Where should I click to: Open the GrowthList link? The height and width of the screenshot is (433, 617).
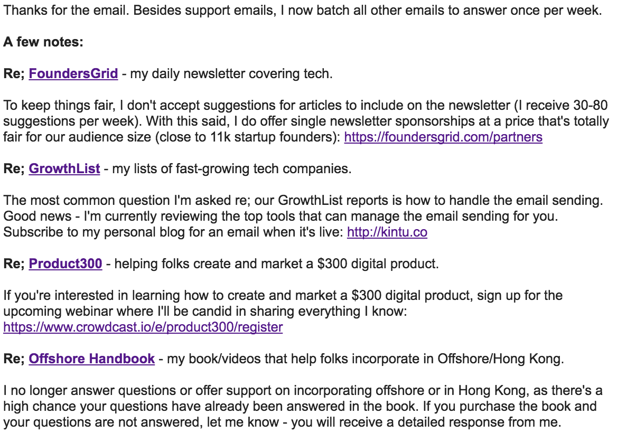pos(64,169)
